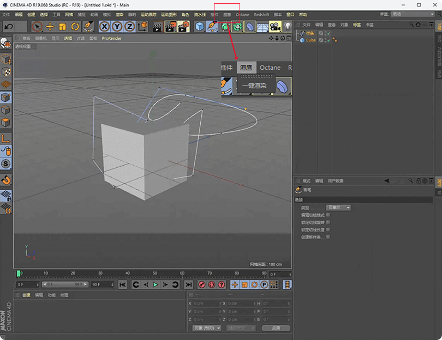Click the 应用 apply button
This screenshot has width=442, height=340.
[x=276, y=328]
